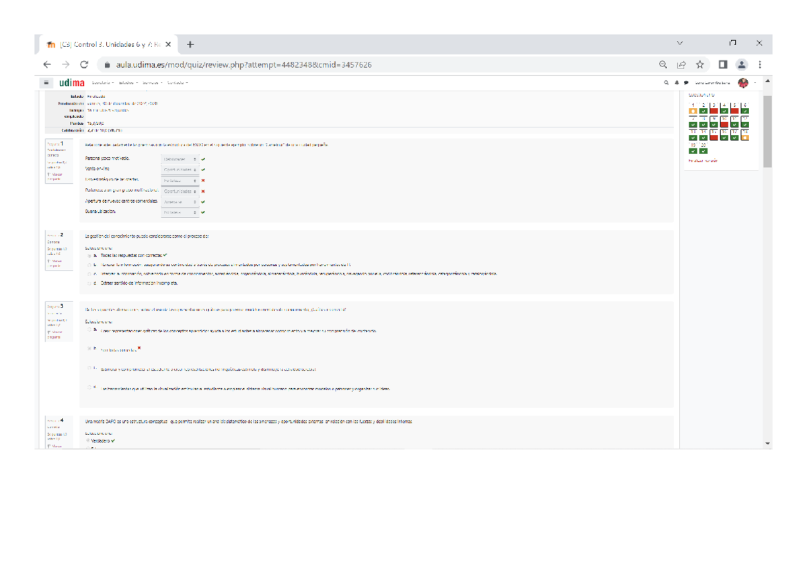Screen dimensions: 807x570
Task: Open dropdown for 'Venta on-line'
Action: [180, 170]
